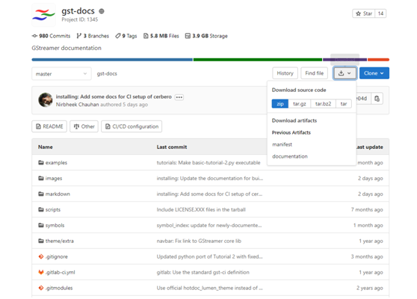Download source code as zip
Screen dimensions: 417x299
[280, 104]
